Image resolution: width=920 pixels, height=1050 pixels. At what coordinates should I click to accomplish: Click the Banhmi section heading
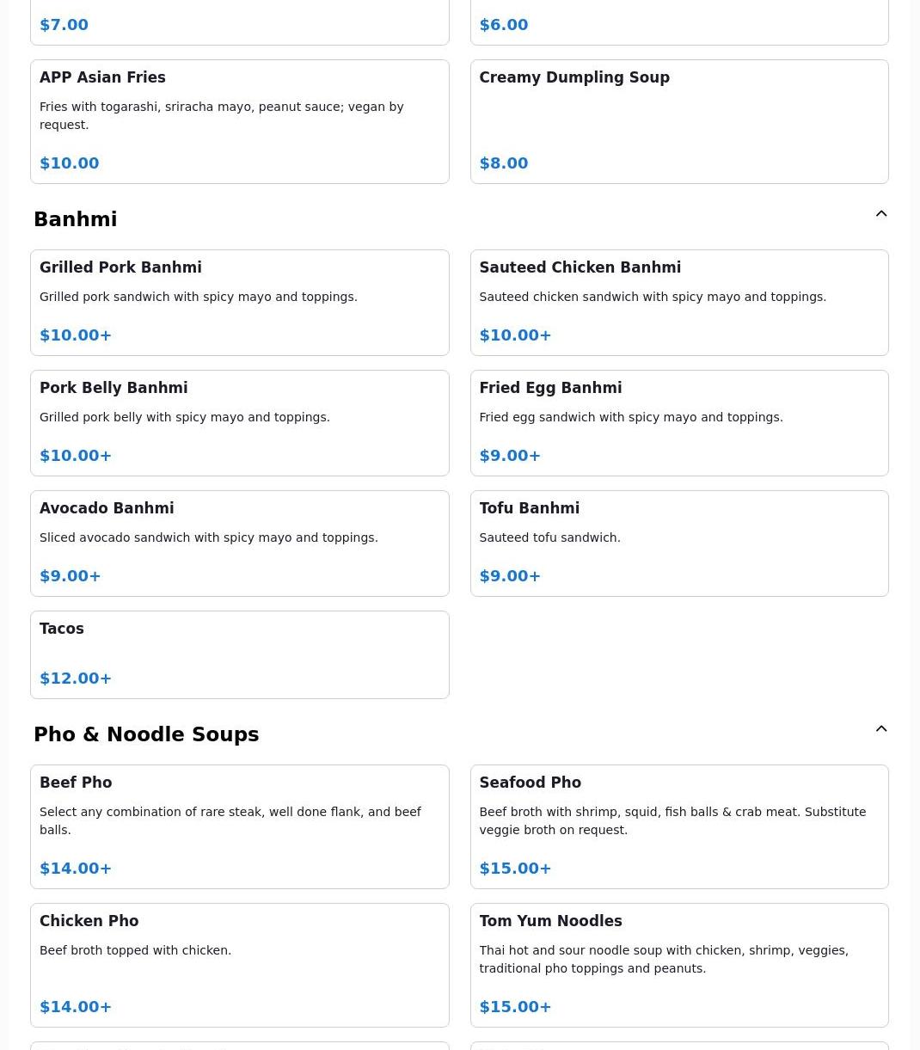pos(76,219)
